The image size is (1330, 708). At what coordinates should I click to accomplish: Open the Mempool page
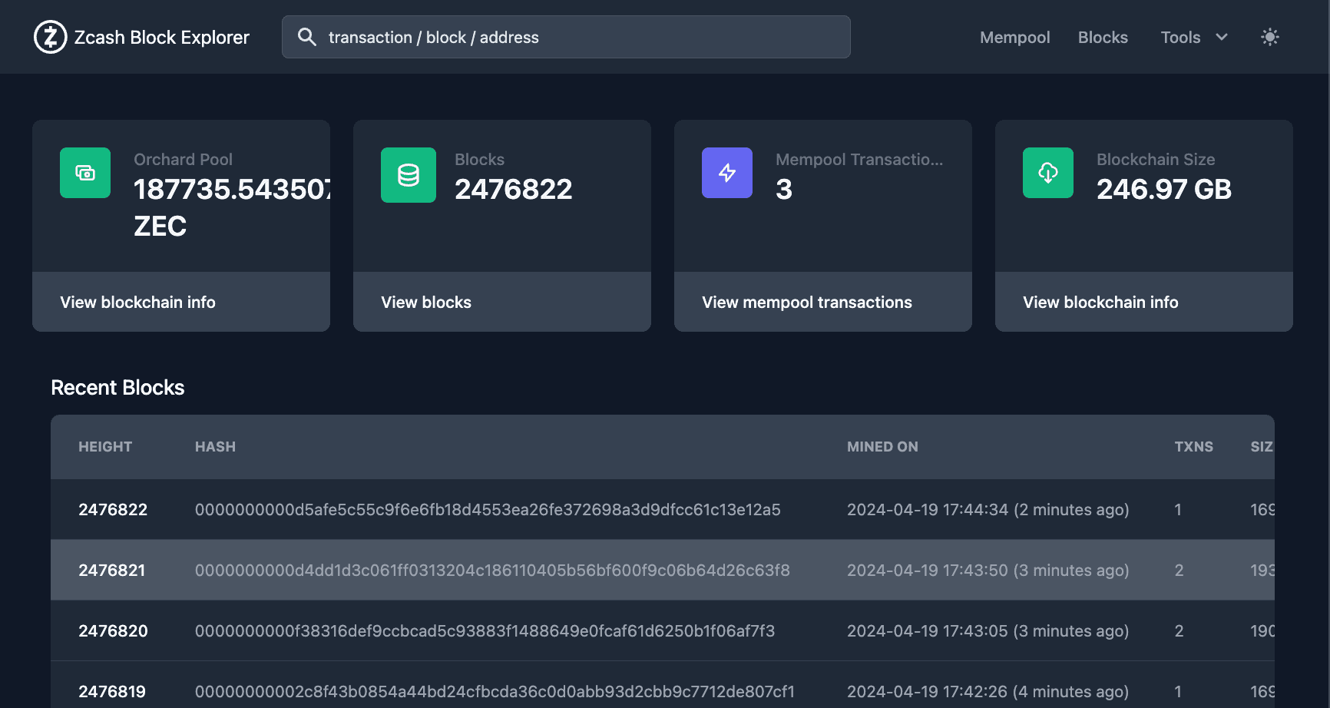[x=1014, y=37]
